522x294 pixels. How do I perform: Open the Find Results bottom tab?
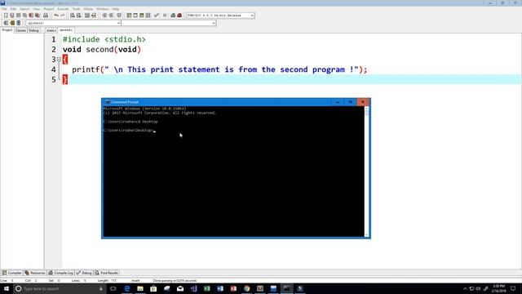click(107, 273)
